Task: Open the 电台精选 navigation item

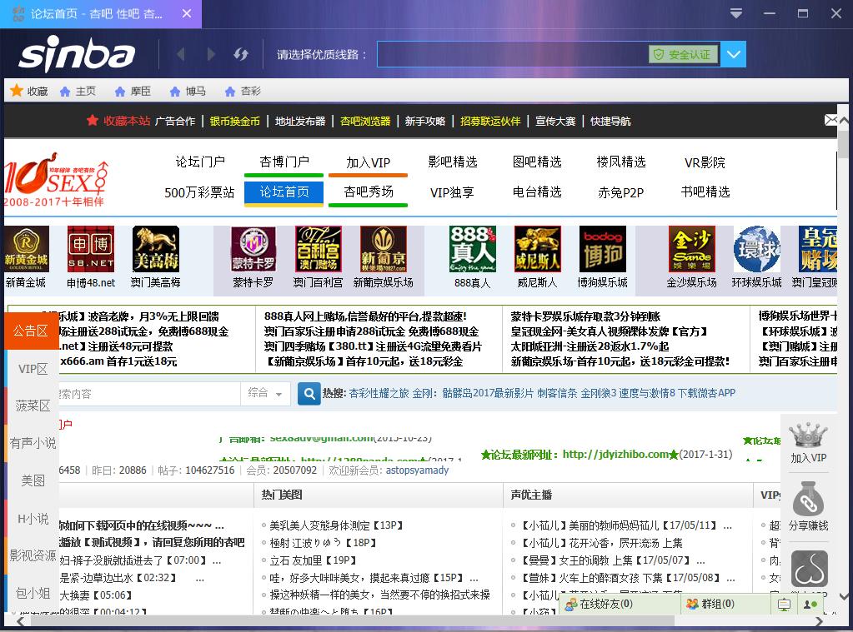Action: pyautogui.click(x=537, y=192)
